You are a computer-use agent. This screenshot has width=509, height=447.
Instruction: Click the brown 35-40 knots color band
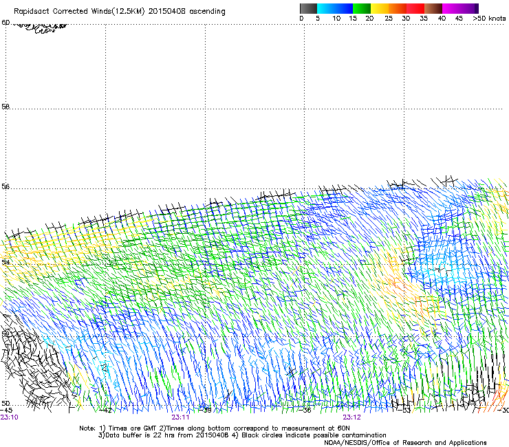[433, 8]
